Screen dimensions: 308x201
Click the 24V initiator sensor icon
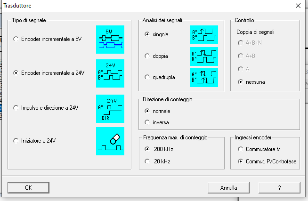pos(110,141)
